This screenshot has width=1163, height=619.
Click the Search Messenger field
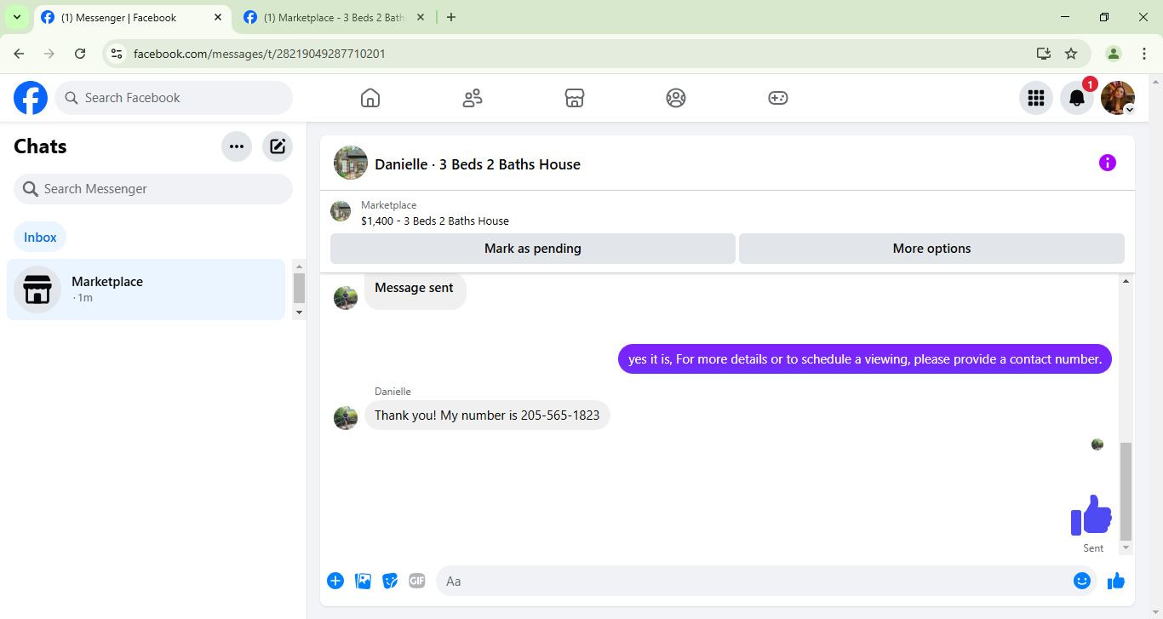tap(153, 189)
